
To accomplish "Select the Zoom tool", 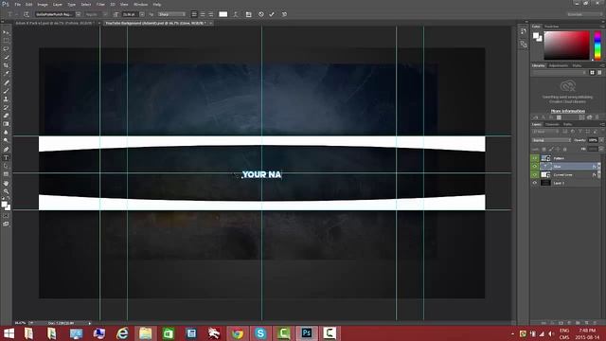I will tap(7, 191).
